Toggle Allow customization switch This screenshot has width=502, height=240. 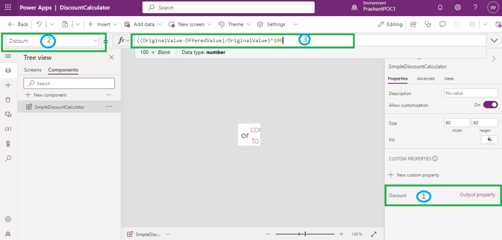tap(490, 105)
